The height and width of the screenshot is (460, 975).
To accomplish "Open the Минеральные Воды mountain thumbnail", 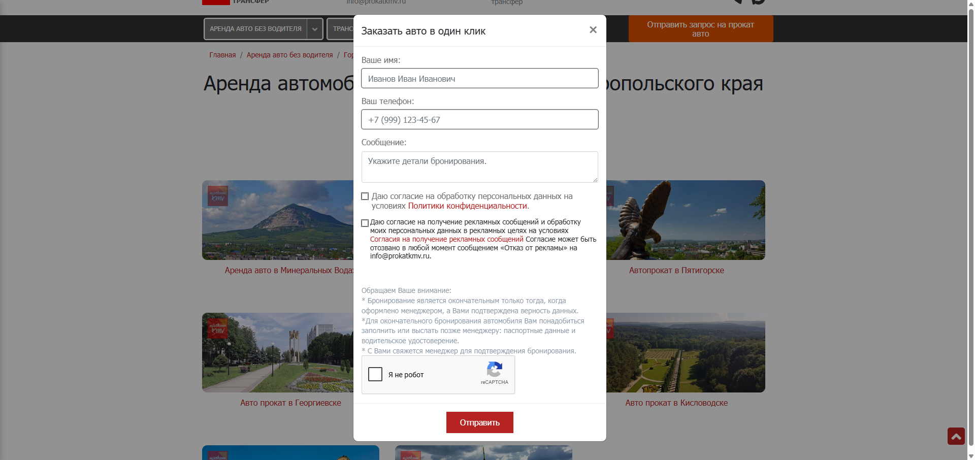I will [277, 220].
